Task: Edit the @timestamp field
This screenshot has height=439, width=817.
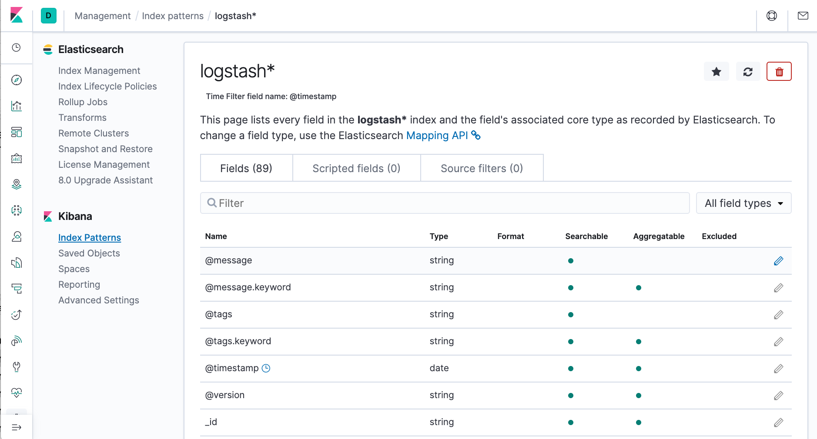Action: pos(778,369)
